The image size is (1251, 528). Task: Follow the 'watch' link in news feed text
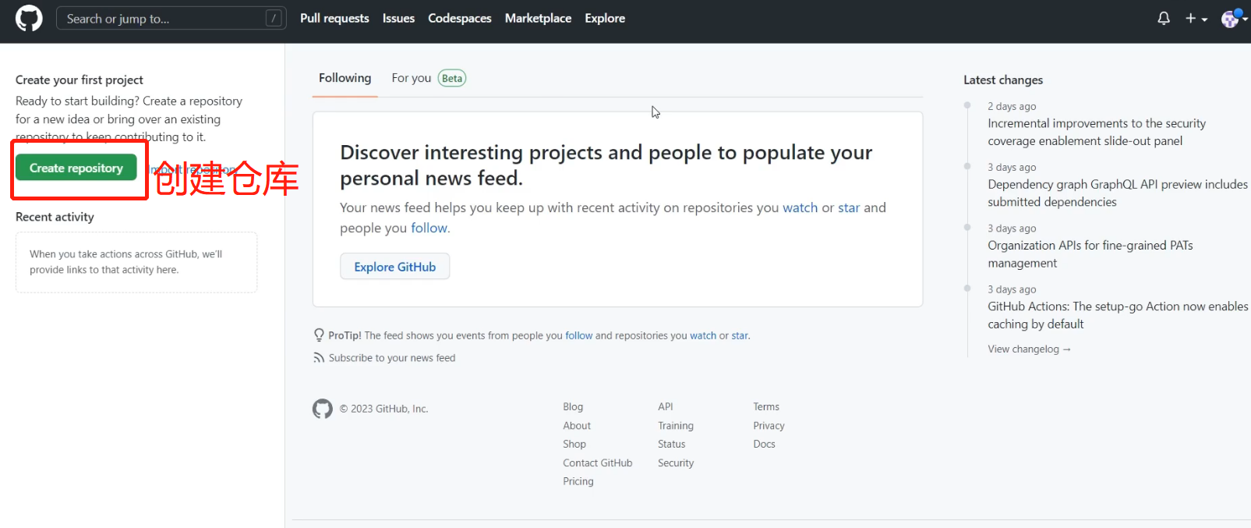pos(800,207)
